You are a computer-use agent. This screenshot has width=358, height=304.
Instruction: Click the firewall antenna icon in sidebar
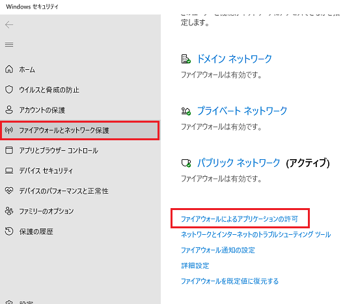pos(9,130)
